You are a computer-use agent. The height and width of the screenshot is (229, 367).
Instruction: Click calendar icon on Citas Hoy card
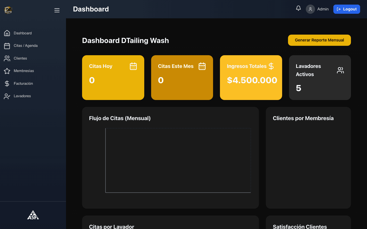click(x=133, y=66)
